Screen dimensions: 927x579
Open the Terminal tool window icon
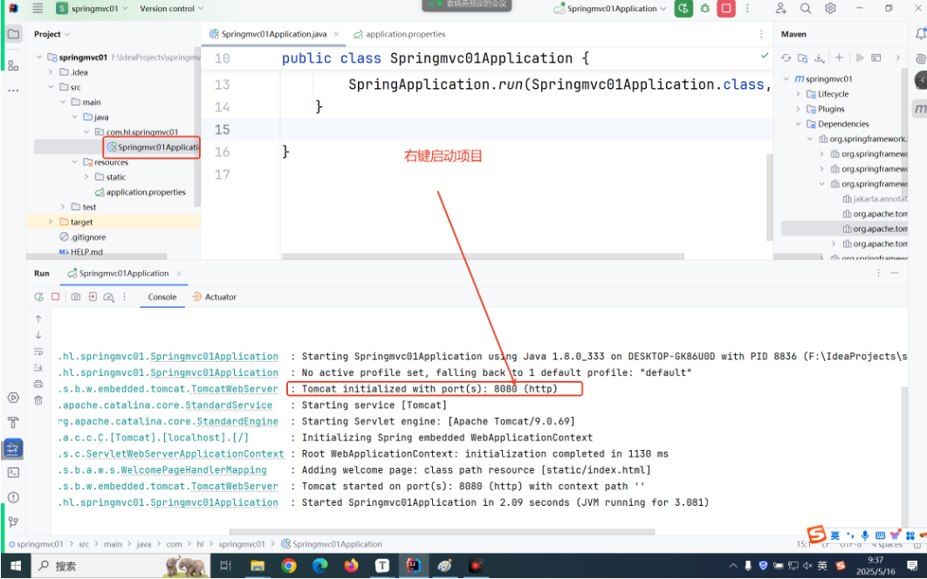pyautogui.click(x=13, y=473)
